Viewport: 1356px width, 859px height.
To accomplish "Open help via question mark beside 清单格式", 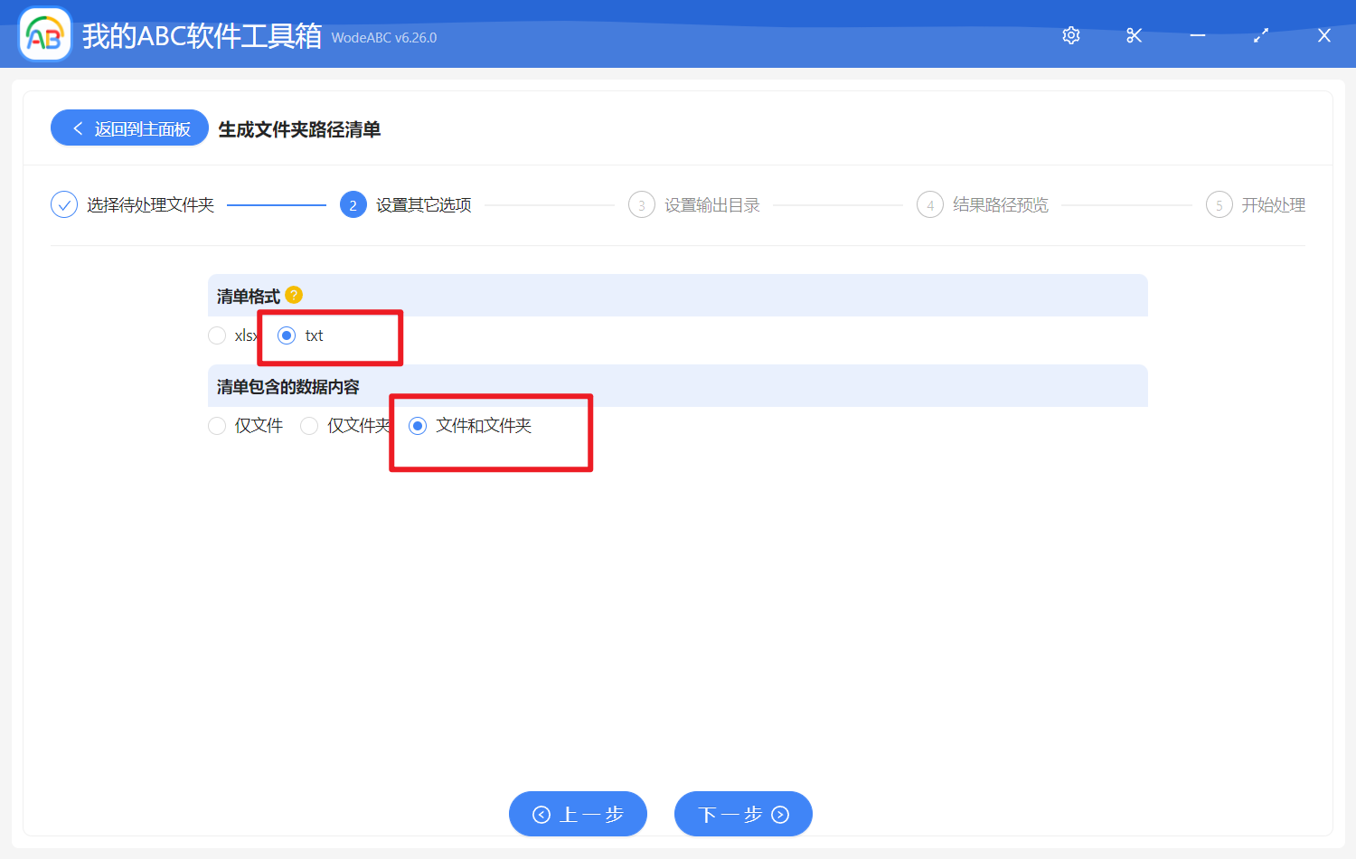I will coord(294,295).
